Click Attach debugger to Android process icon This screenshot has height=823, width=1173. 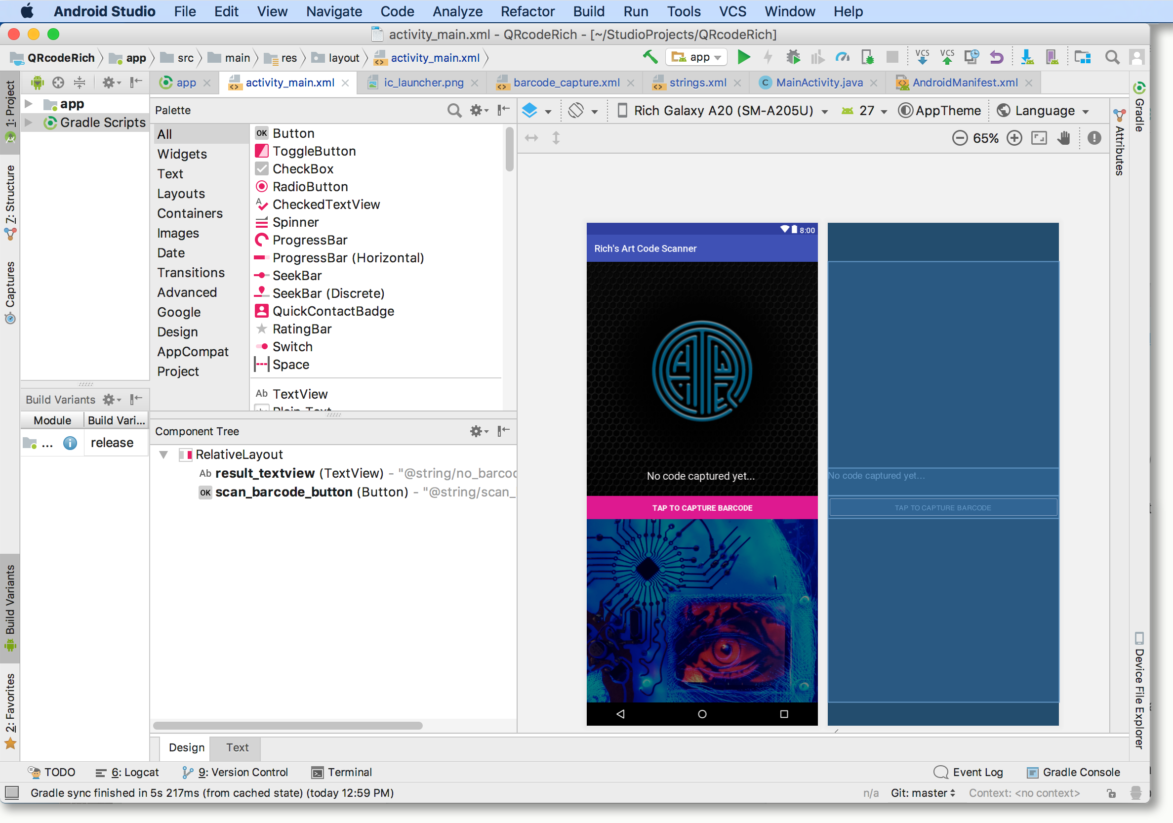pyautogui.click(x=867, y=57)
